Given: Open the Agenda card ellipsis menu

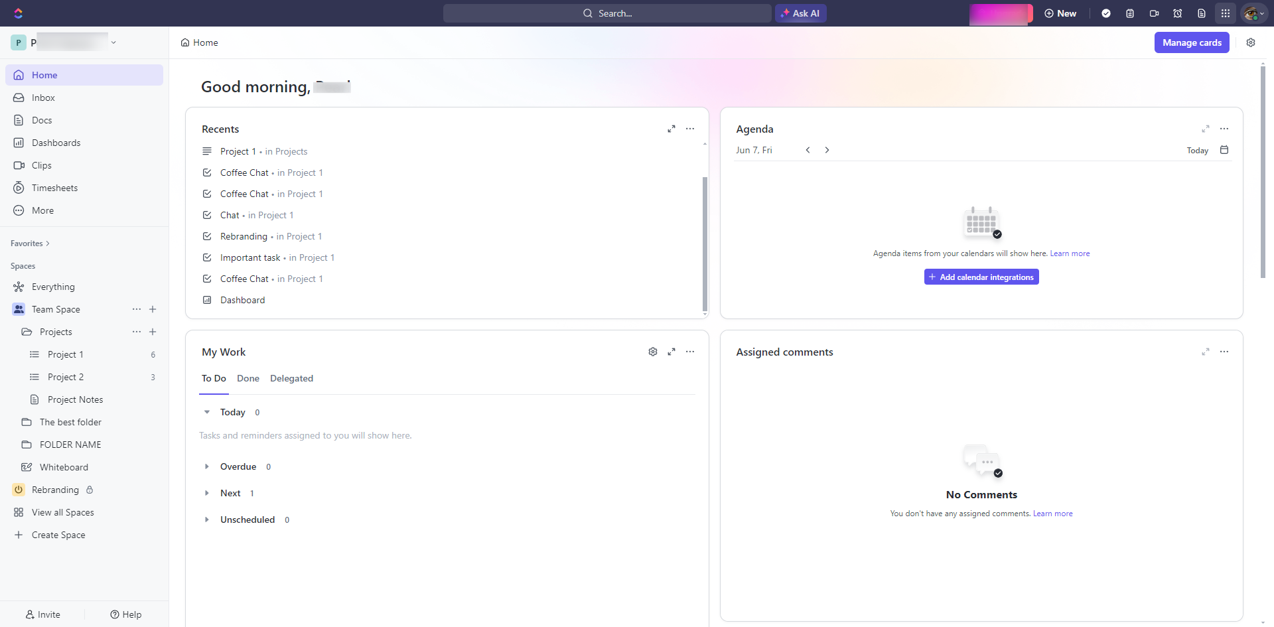Looking at the screenshot, I should (x=1224, y=129).
